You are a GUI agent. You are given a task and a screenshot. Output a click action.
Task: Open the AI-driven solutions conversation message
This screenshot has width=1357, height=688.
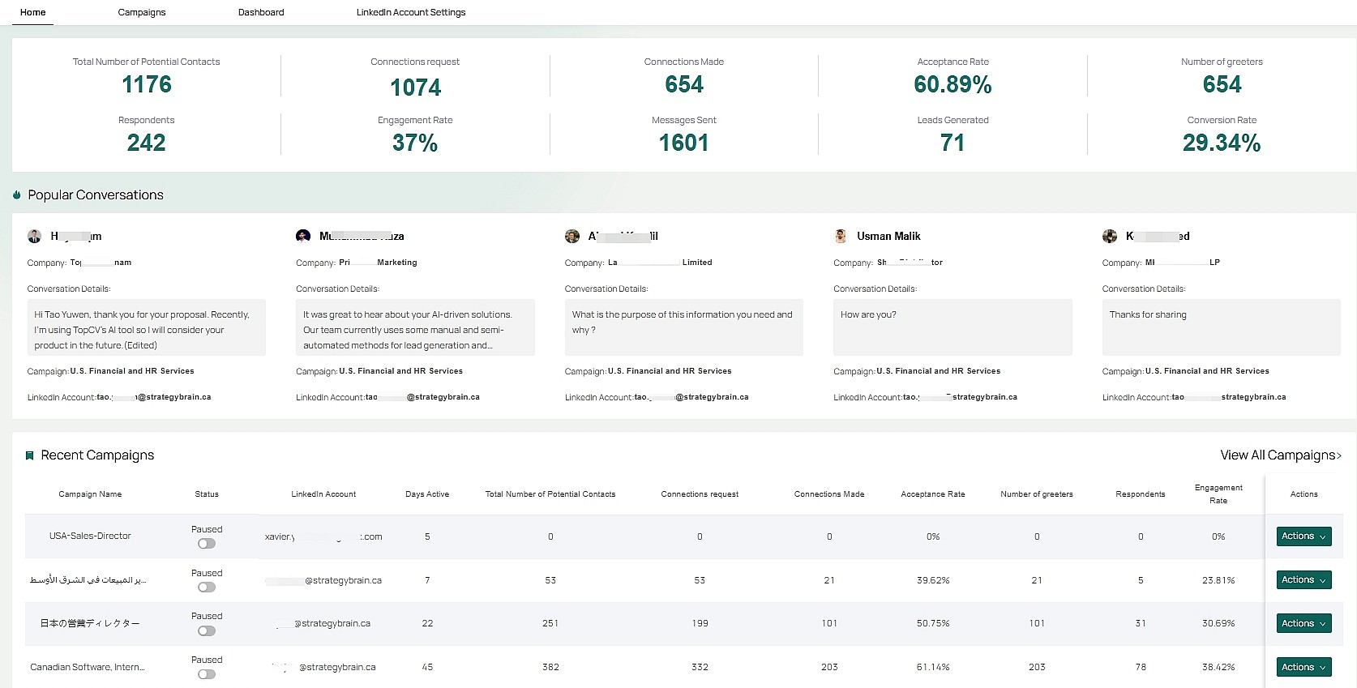pos(415,327)
